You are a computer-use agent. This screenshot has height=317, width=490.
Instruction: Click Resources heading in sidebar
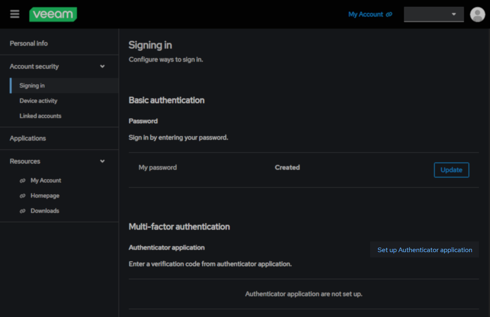coord(25,161)
